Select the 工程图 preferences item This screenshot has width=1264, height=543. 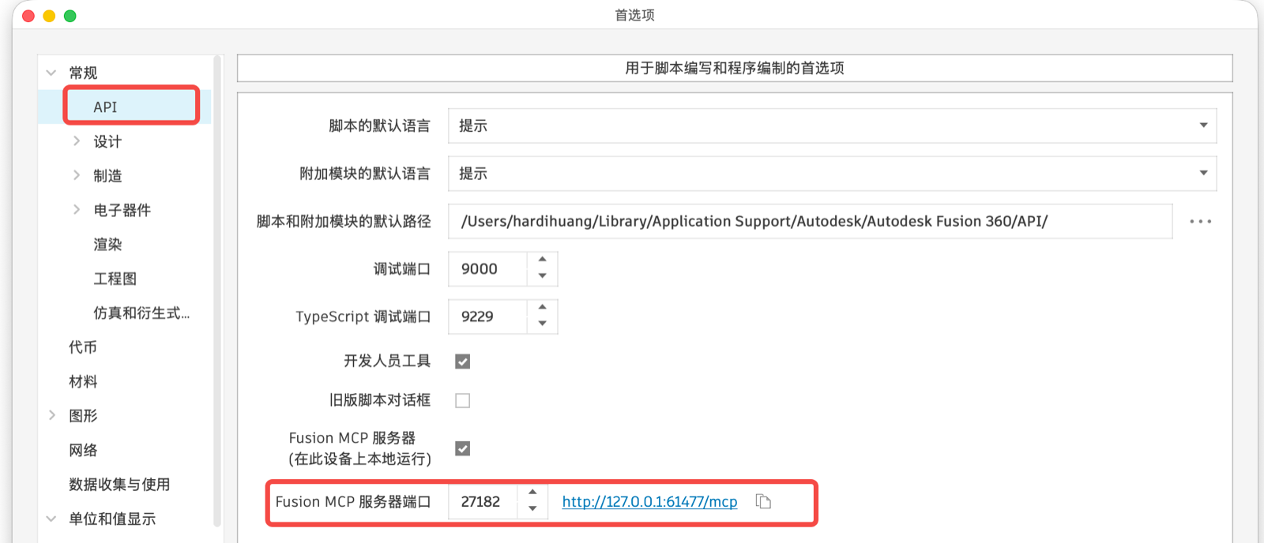[115, 279]
